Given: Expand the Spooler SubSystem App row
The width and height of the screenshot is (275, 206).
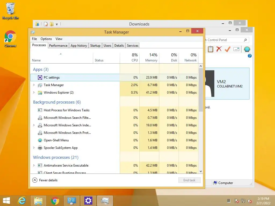Looking at the screenshot, I should (34, 148).
